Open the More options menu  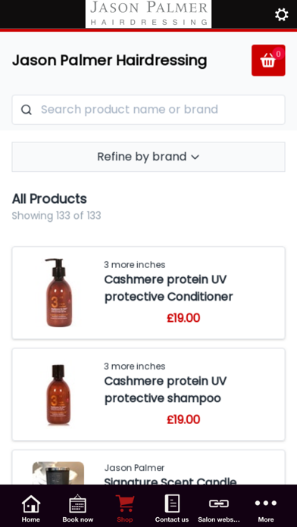point(266,508)
